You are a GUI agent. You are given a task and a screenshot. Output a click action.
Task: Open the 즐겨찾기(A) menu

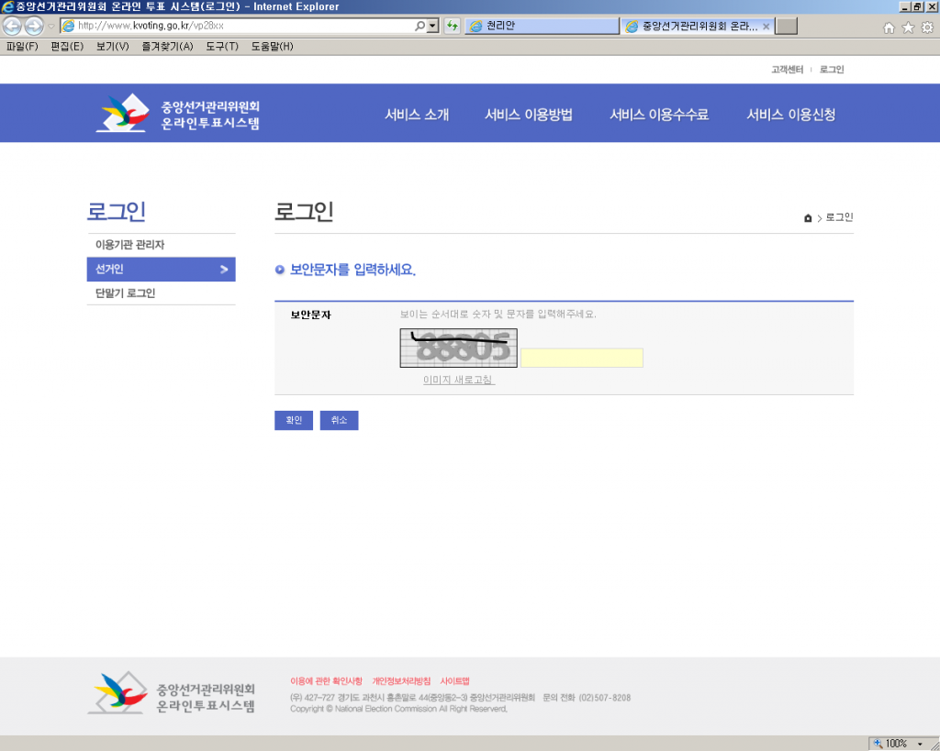pyautogui.click(x=167, y=46)
